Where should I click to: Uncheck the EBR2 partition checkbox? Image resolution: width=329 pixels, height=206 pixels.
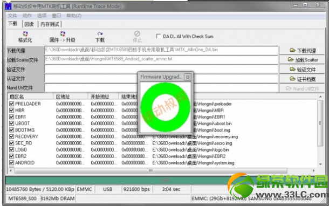[x=11, y=156]
